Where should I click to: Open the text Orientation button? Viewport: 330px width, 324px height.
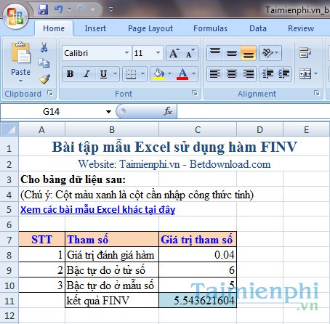[270, 53]
